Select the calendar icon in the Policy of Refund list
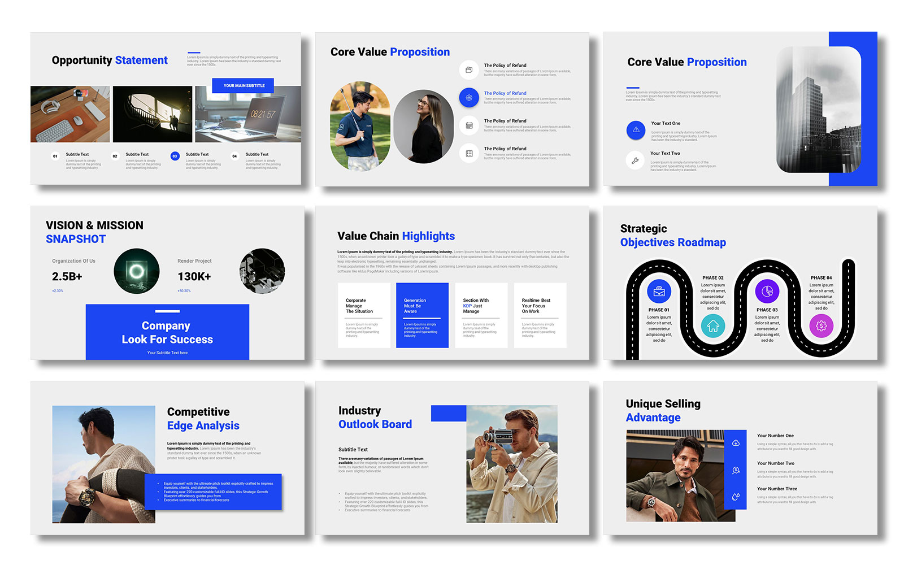The height and width of the screenshot is (565, 904). click(469, 125)
